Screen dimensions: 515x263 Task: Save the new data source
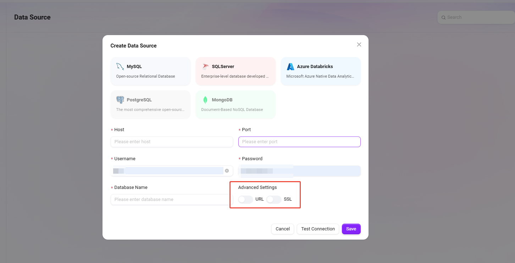(x=351, y=229)
